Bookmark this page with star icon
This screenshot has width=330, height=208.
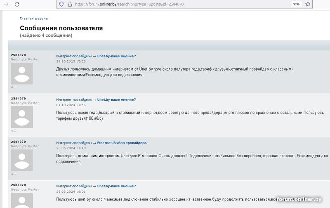pos(308,4)
